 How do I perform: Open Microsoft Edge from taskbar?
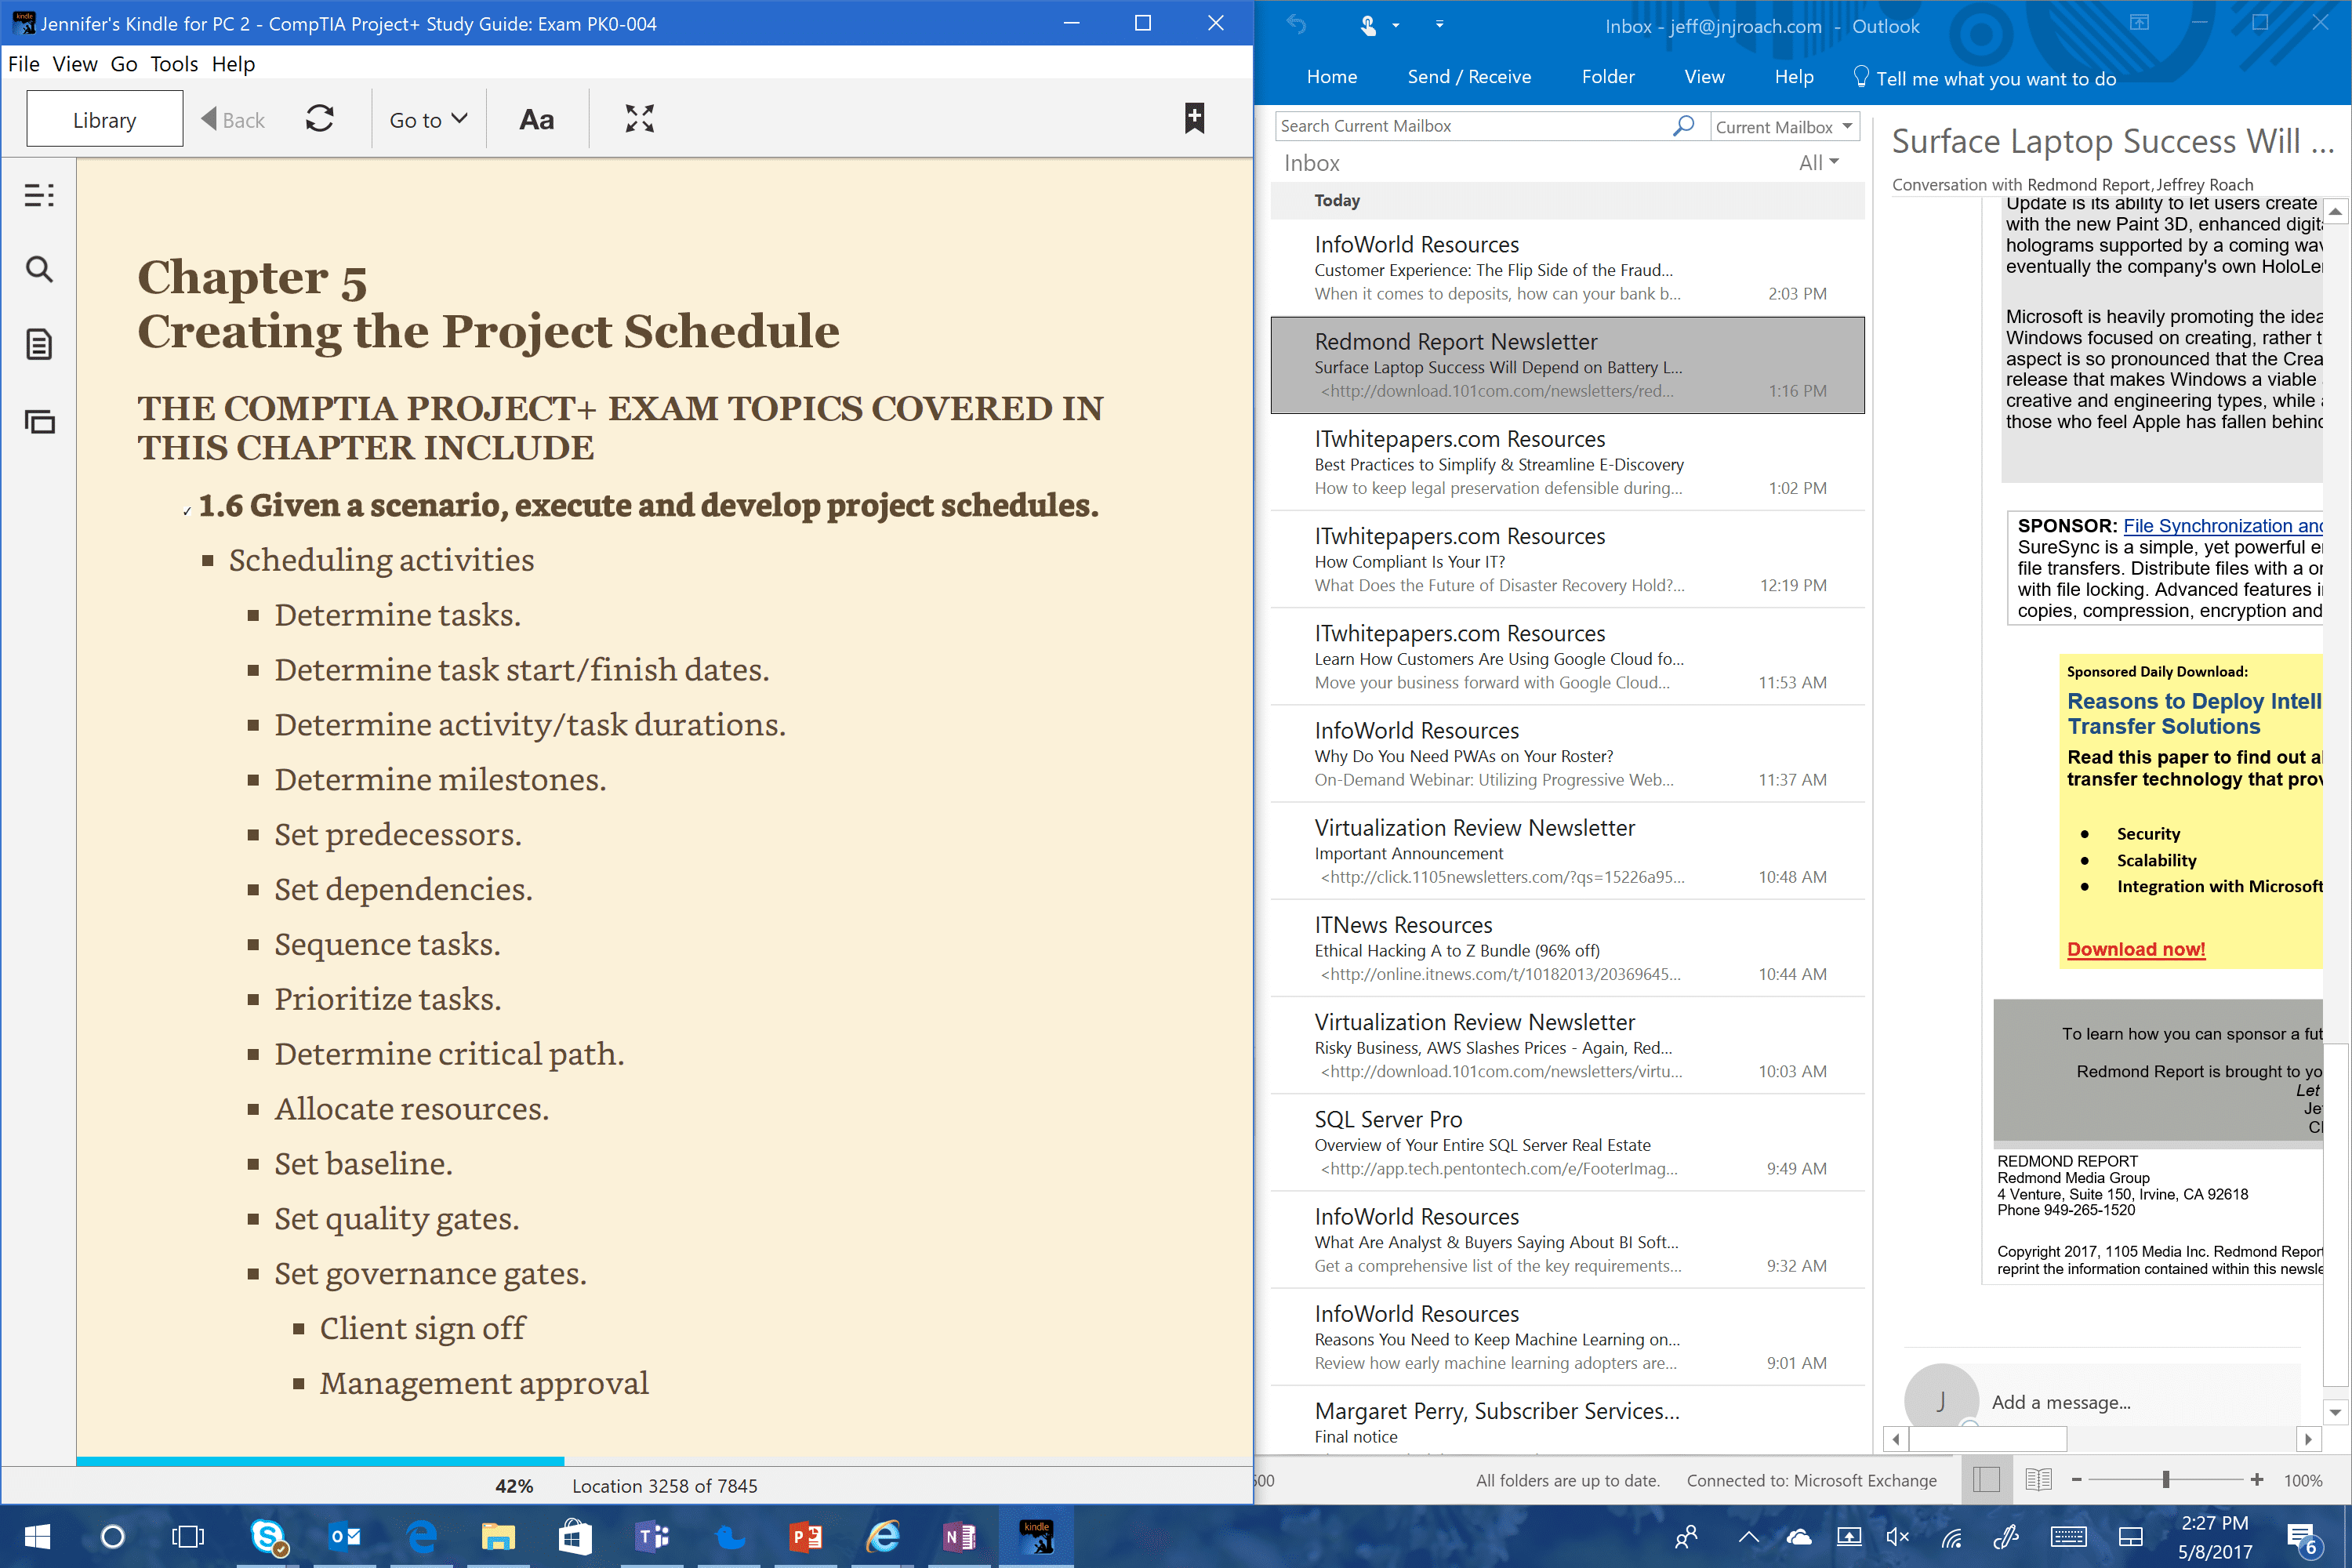pyautogui.click(x=421, y=1536)
